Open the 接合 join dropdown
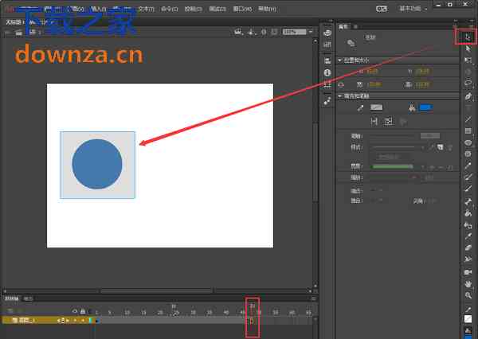 [x=378, y=201]
